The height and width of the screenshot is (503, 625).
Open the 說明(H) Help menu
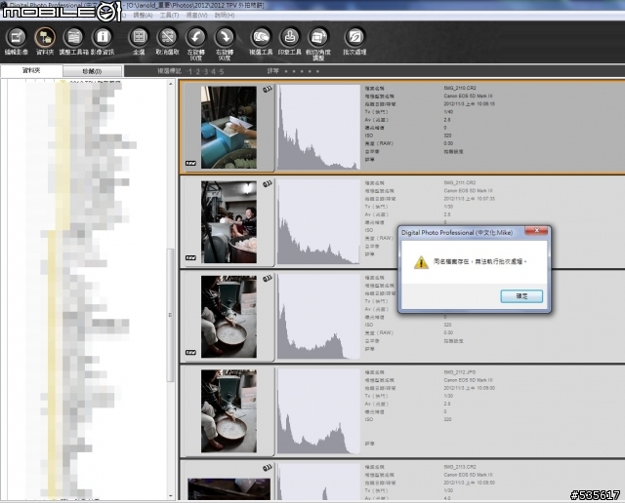(225, 16)
